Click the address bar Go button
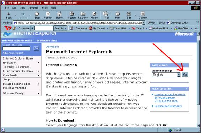Screen dimensions: 201x133 151,23
